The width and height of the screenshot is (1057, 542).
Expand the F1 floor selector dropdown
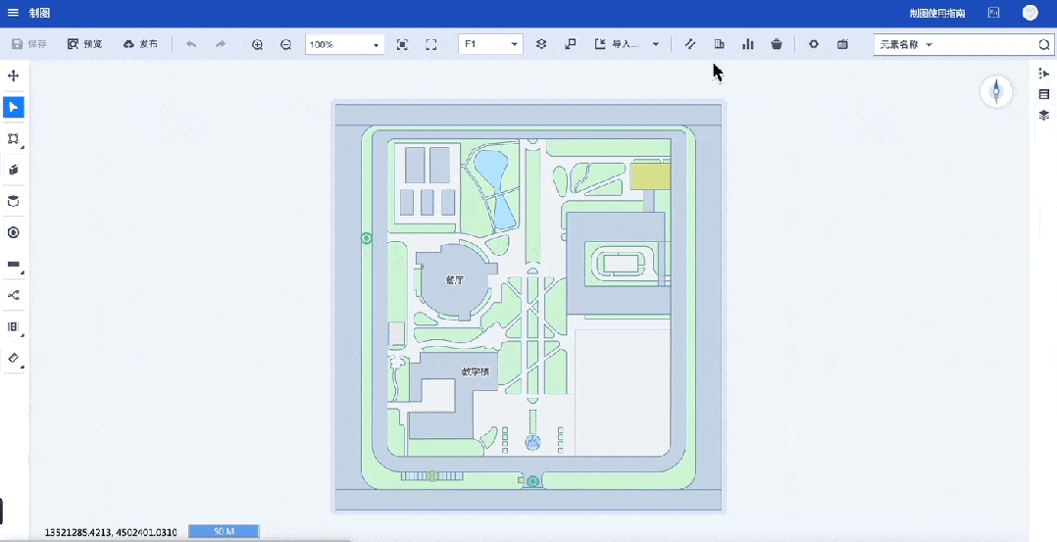tap(490, 45)
